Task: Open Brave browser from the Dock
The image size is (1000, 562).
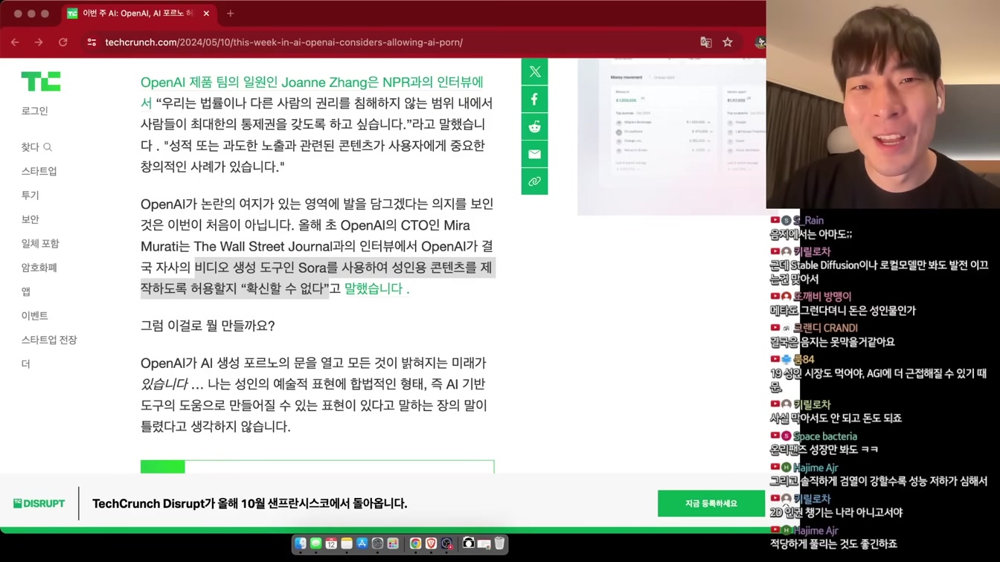Action: [431, 543]
